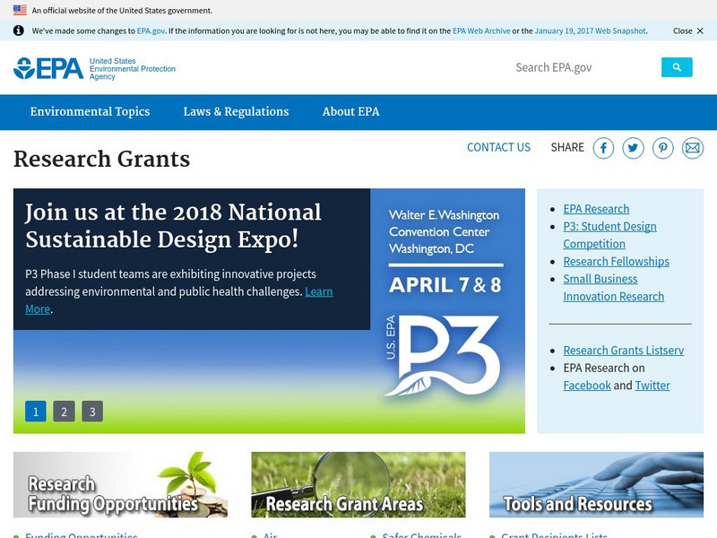Follow the Learn More link in banner
Image resolution: width=717 pixels, height=538 pixels.
pyautogui.click(x=319, y=291)
